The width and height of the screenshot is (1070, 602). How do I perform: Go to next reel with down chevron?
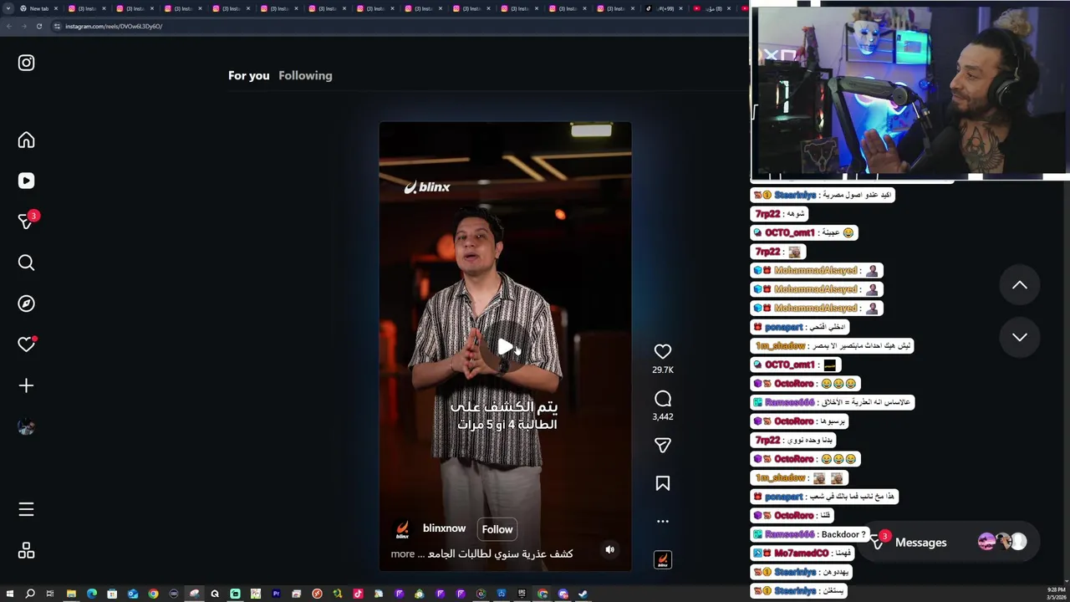tap(1020, 337)
